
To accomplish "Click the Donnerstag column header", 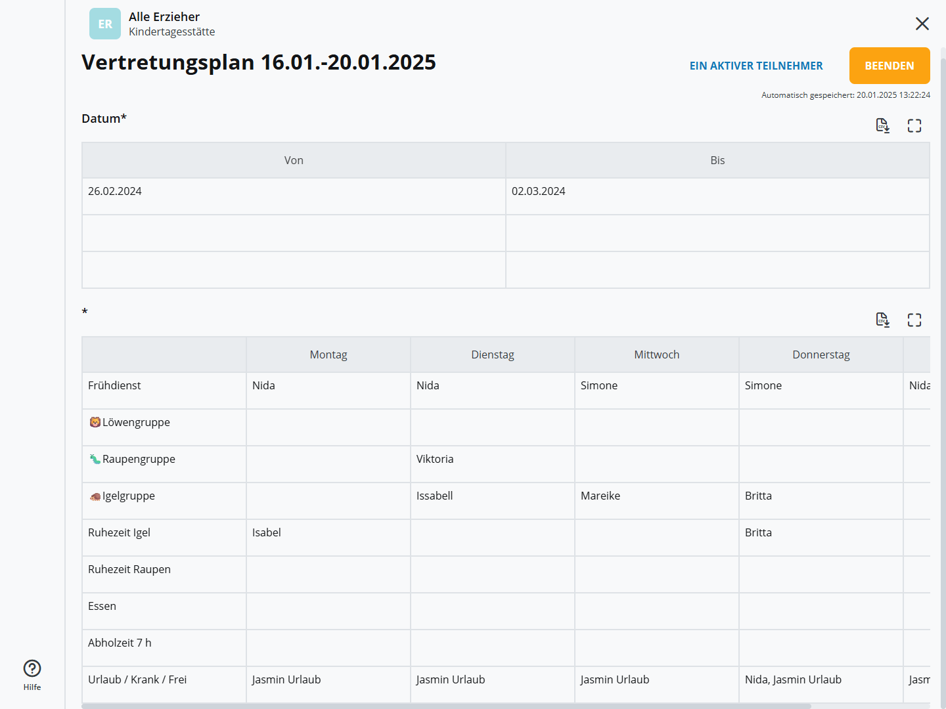I will [821, 354].
